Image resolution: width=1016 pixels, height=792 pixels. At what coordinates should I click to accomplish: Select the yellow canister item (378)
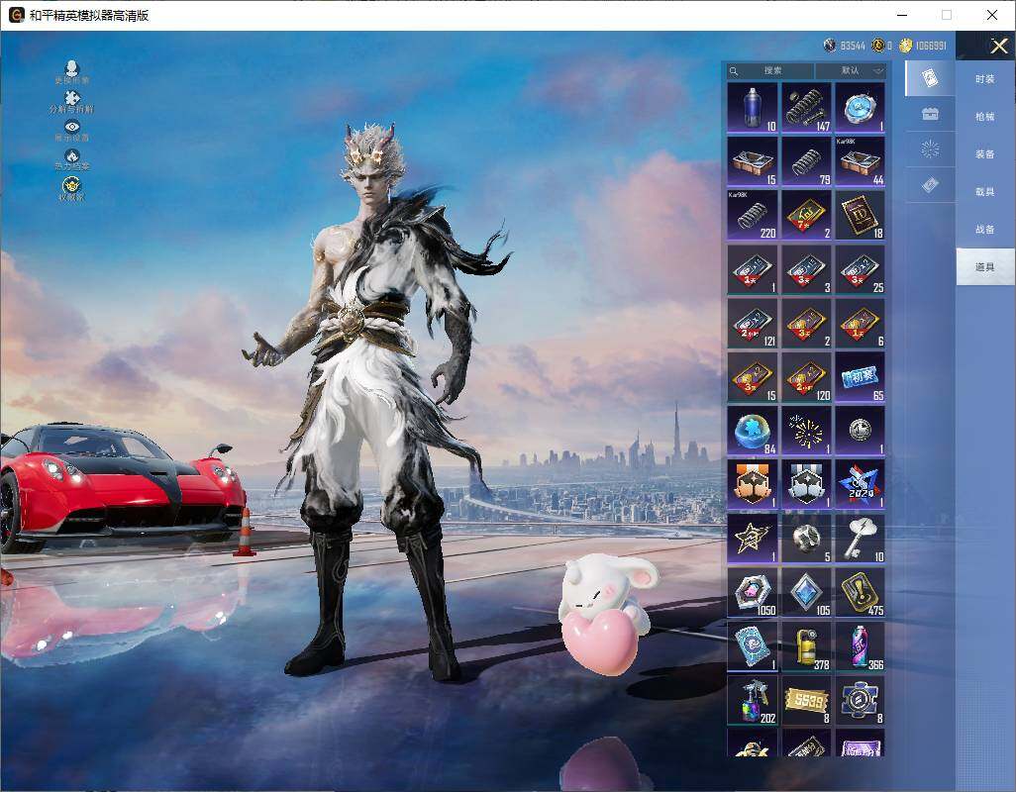[x=806, y=646]
